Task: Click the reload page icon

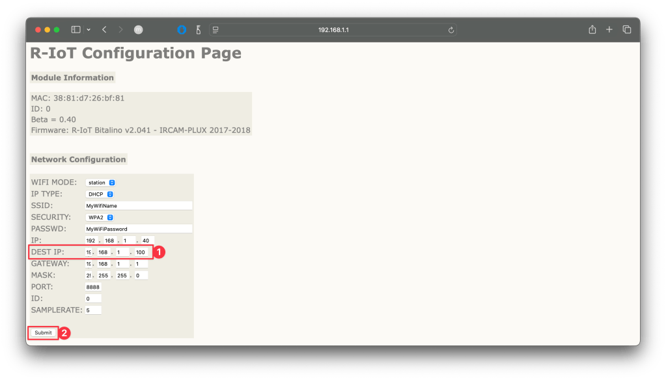Action: pyautogui.click(x=451, y=30)
